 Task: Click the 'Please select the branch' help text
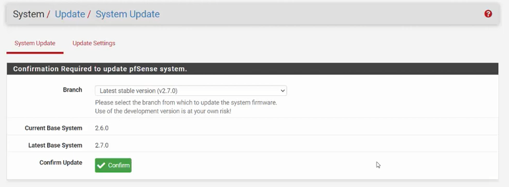(x=186, y=103)
